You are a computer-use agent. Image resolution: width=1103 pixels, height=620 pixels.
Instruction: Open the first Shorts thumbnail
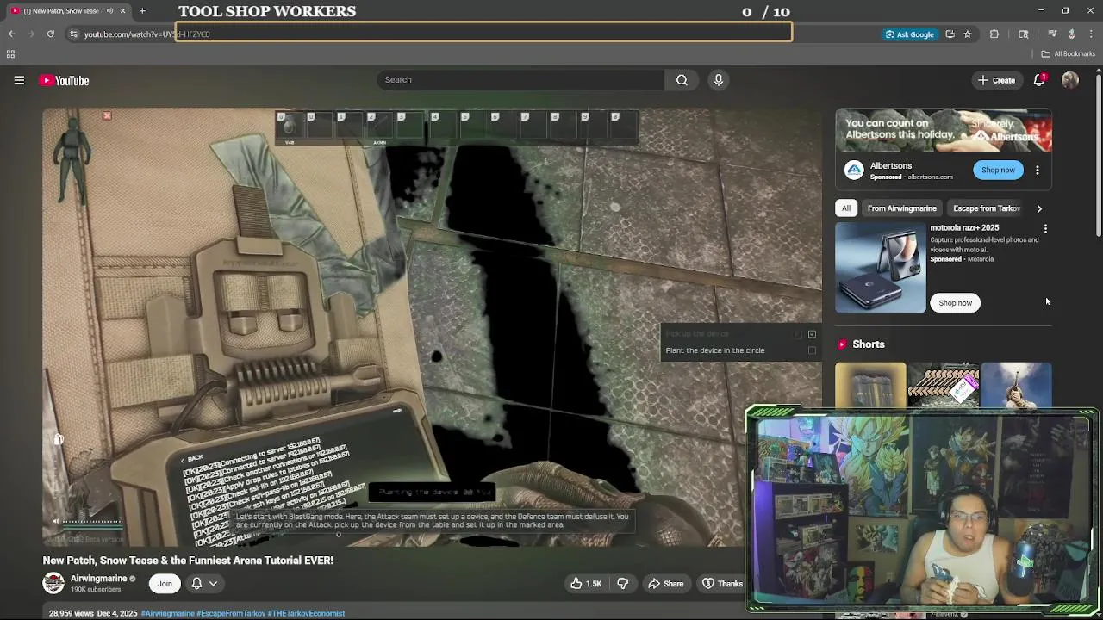(x=870, y=384)
